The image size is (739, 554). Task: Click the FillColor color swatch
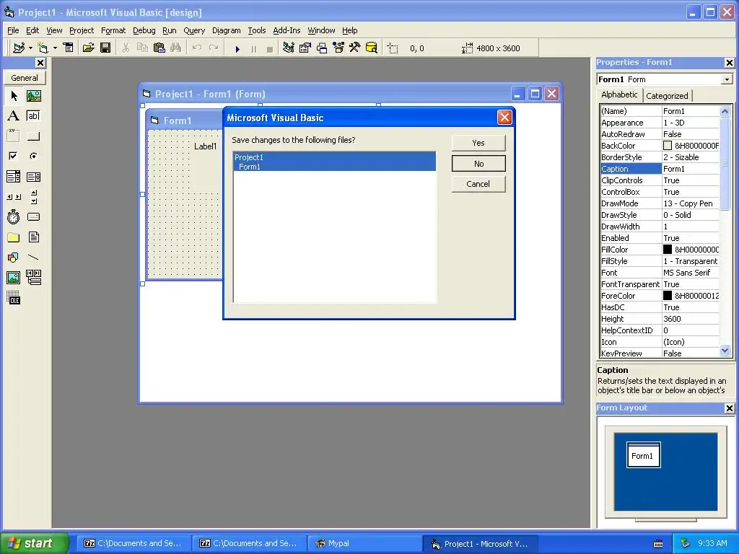click(668, 250)
